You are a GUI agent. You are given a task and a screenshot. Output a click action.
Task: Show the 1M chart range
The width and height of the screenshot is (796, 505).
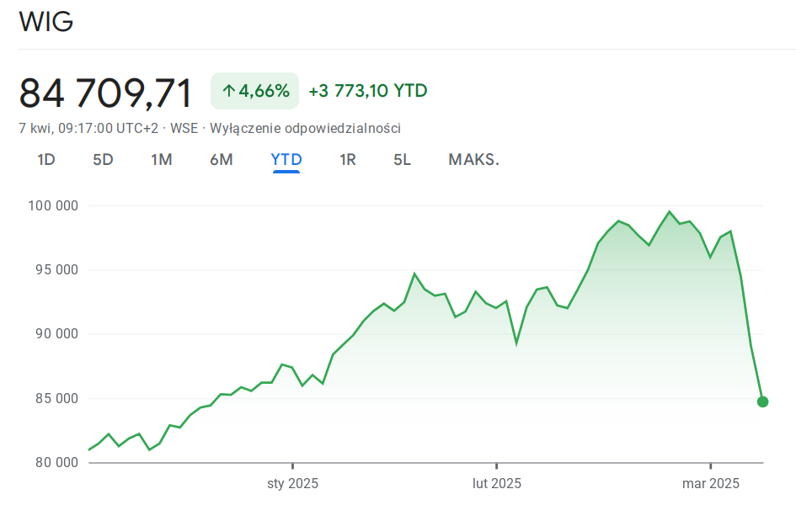click(162, 160)
